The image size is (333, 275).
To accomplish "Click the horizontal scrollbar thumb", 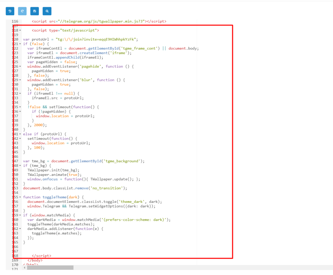I will pyautogui.click(x=50, y=268).
